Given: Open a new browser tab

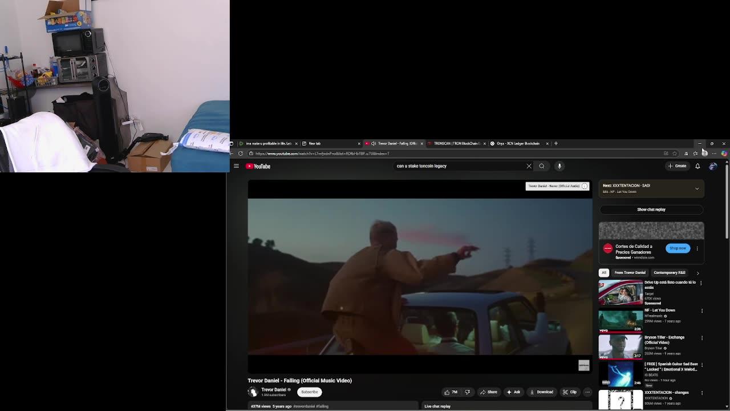Looking at the screenshot, I should (x=555, y=144).
